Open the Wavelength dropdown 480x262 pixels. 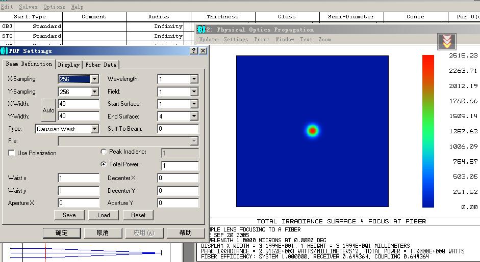pos(194,79)
